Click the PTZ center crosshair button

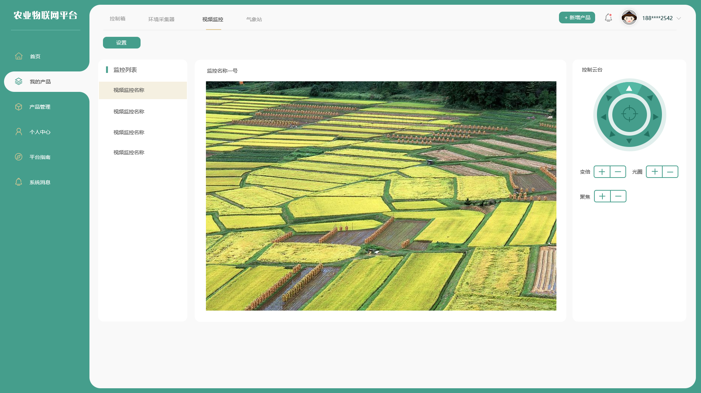tap(629, 114)
